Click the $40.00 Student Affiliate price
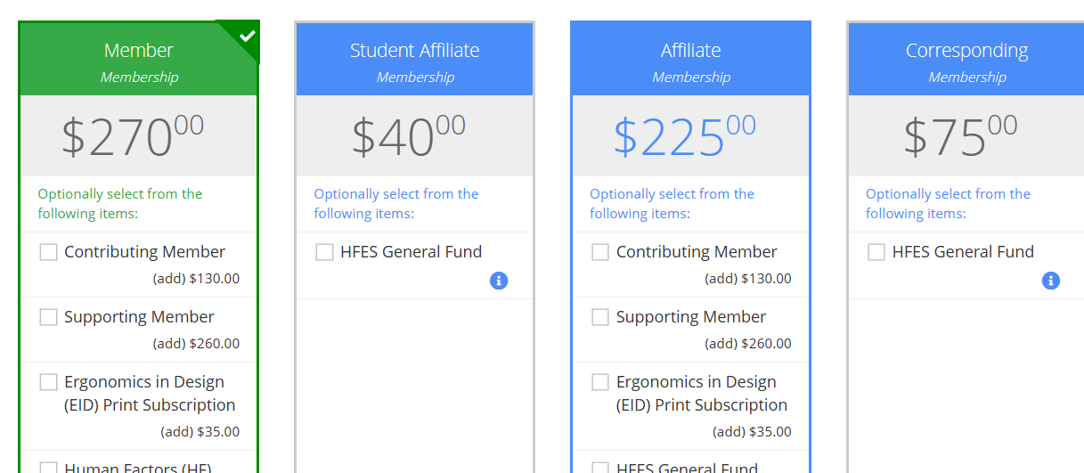The height and width of the screenshot is (473, 1084). tap(409, 136)
